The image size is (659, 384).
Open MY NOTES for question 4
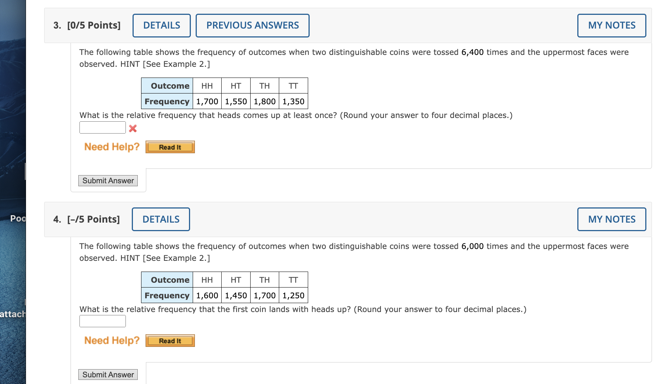pos(611,219)
